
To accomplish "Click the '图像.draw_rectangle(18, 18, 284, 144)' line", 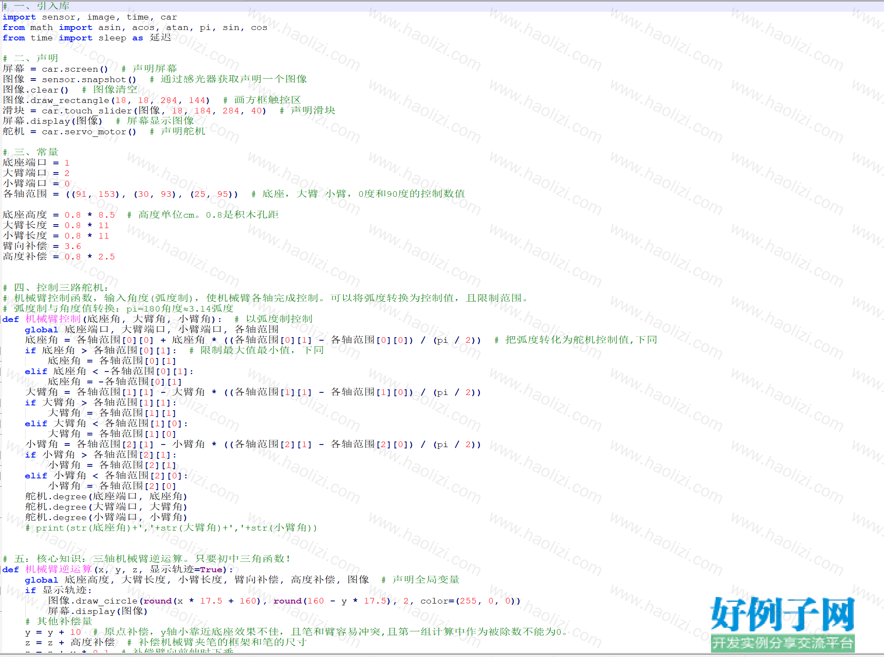I will [106, 100].
